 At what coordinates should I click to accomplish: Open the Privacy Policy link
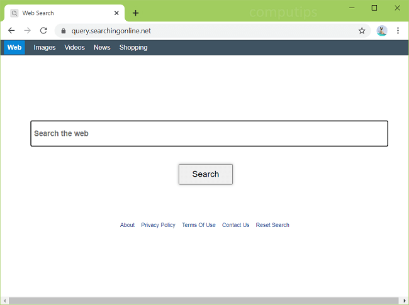(158, 225)
